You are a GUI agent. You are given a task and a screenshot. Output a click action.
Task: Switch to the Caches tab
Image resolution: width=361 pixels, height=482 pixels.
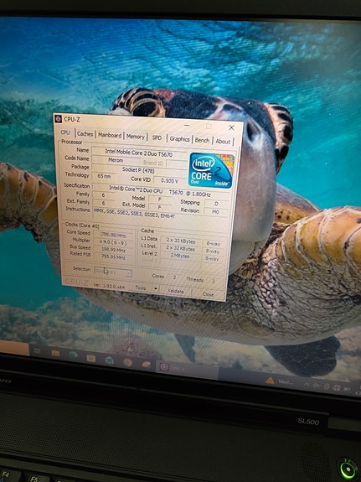click(x=85, y=134)
